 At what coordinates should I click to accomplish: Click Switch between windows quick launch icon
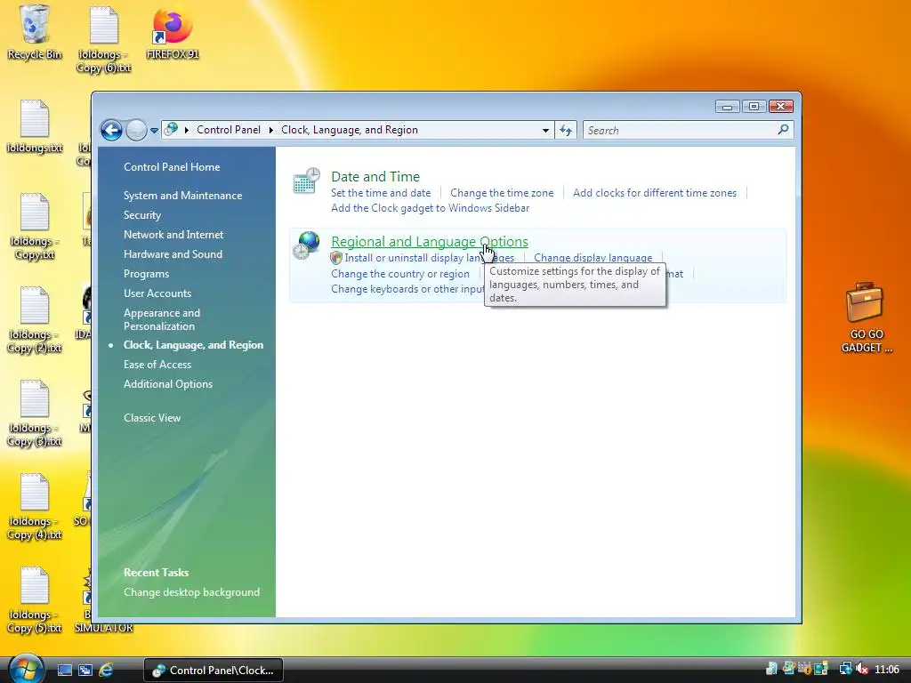(85, 671)
